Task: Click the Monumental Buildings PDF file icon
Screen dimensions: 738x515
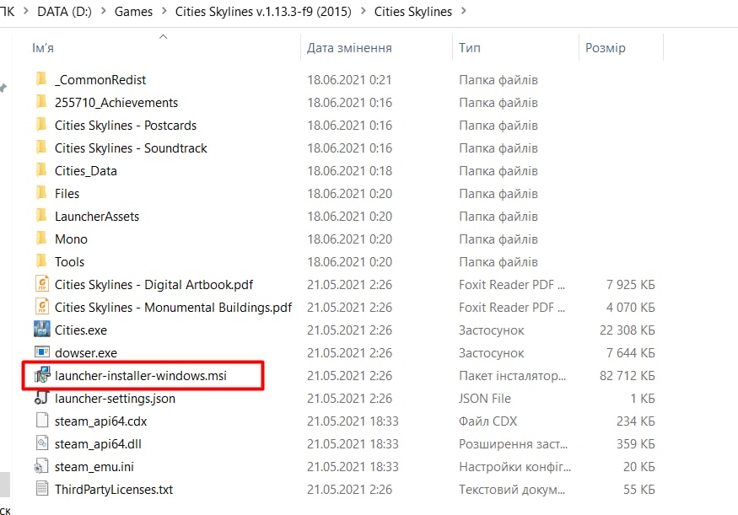Action: [x=42, y=306]
